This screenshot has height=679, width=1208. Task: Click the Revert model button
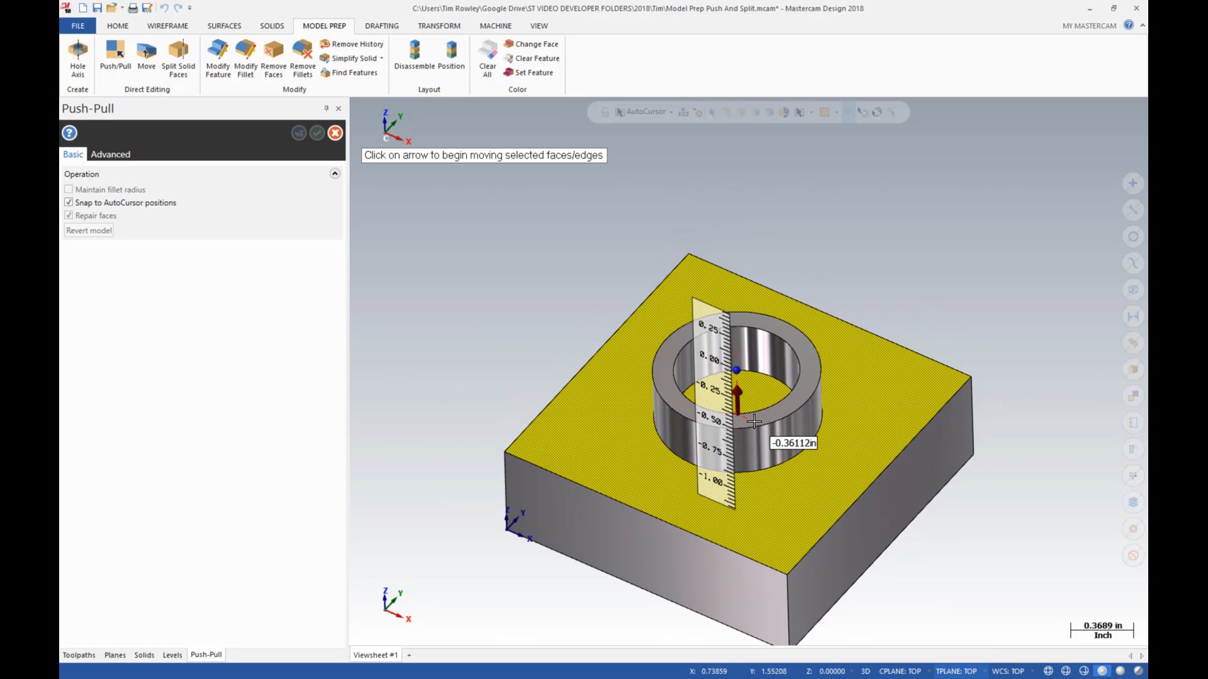click(x=89, y=229)
